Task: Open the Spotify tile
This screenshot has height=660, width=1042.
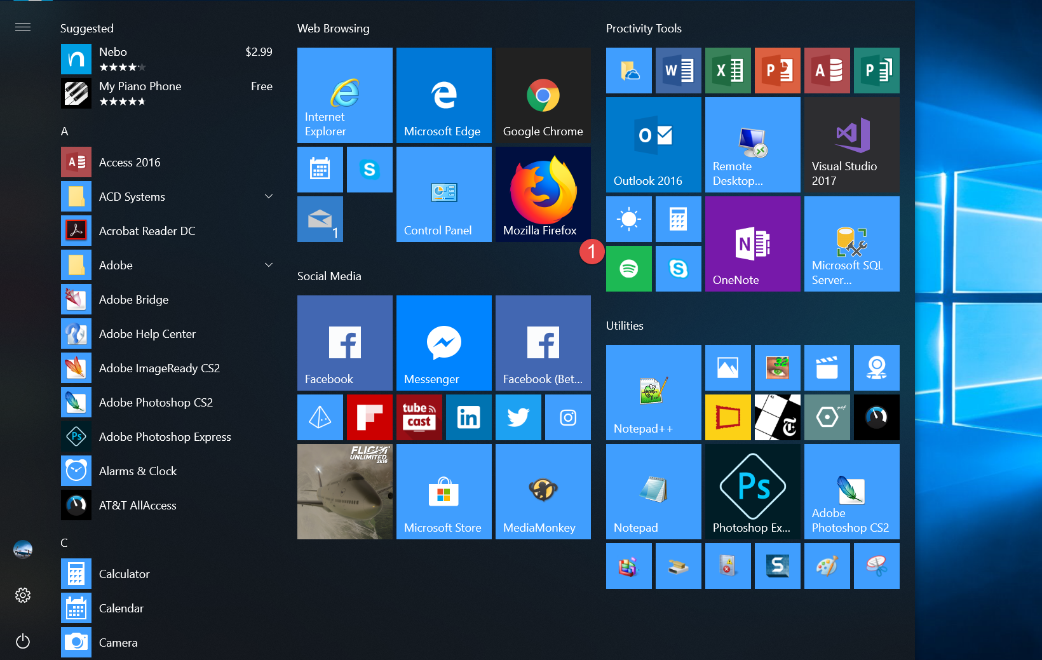Action: click(628, 269)
